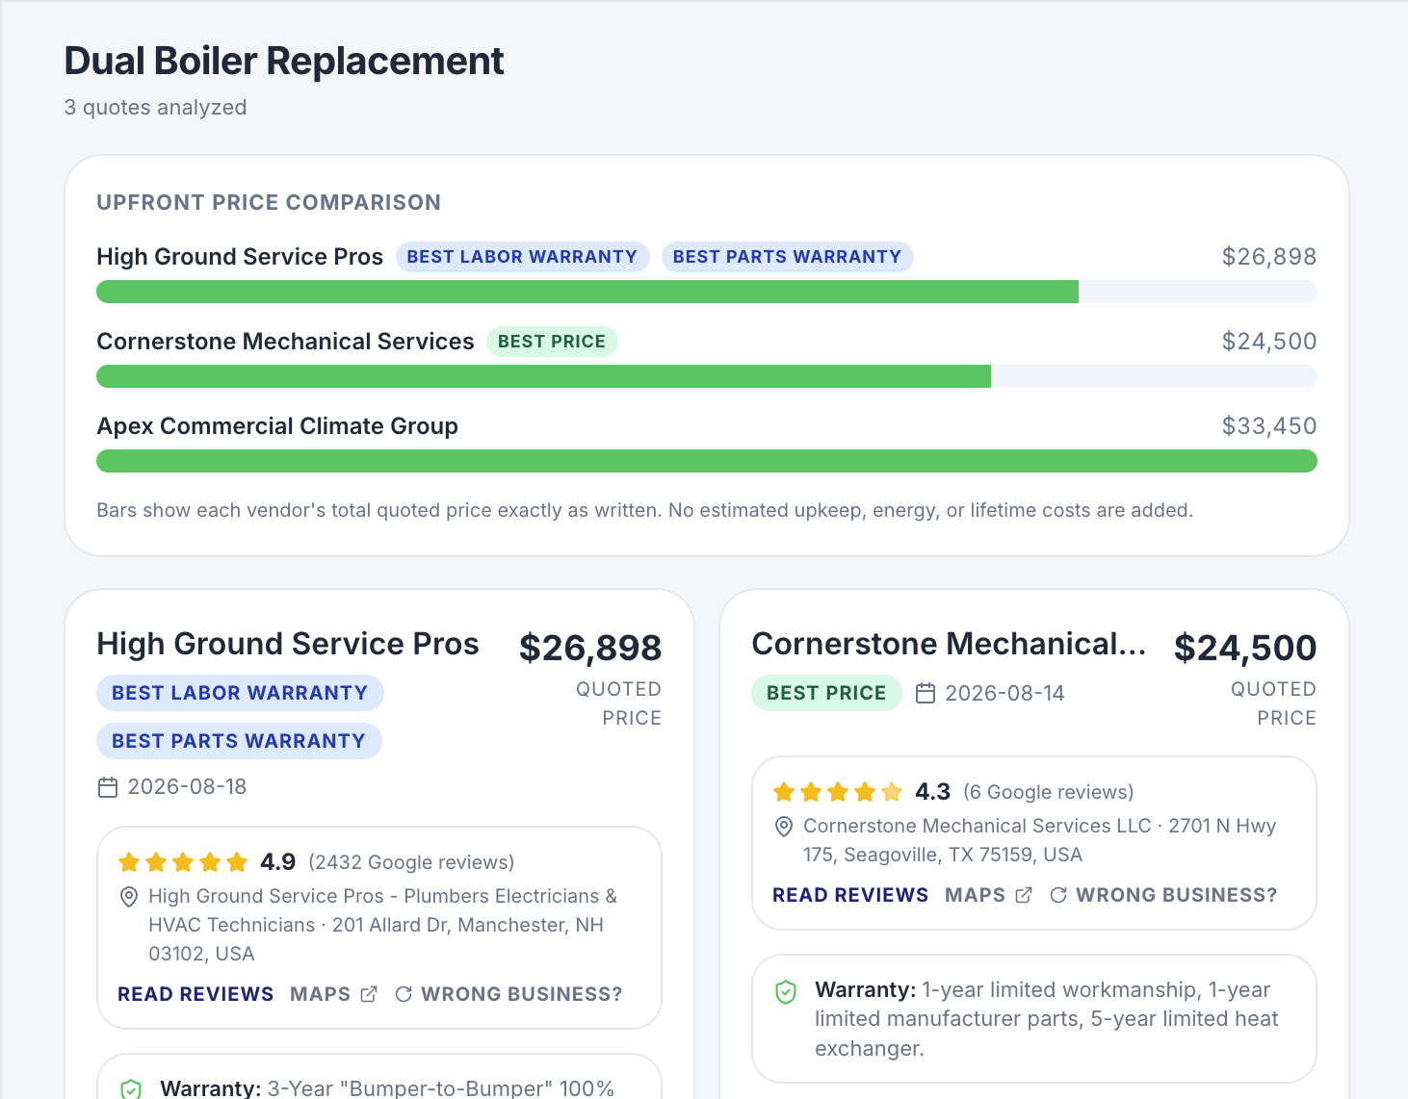This screenshot has width=1408, height=1099.
Task: Click the UPFRONT PRICE COMPARISON heading
Action: pyautogui.click(x=269, y=202)
